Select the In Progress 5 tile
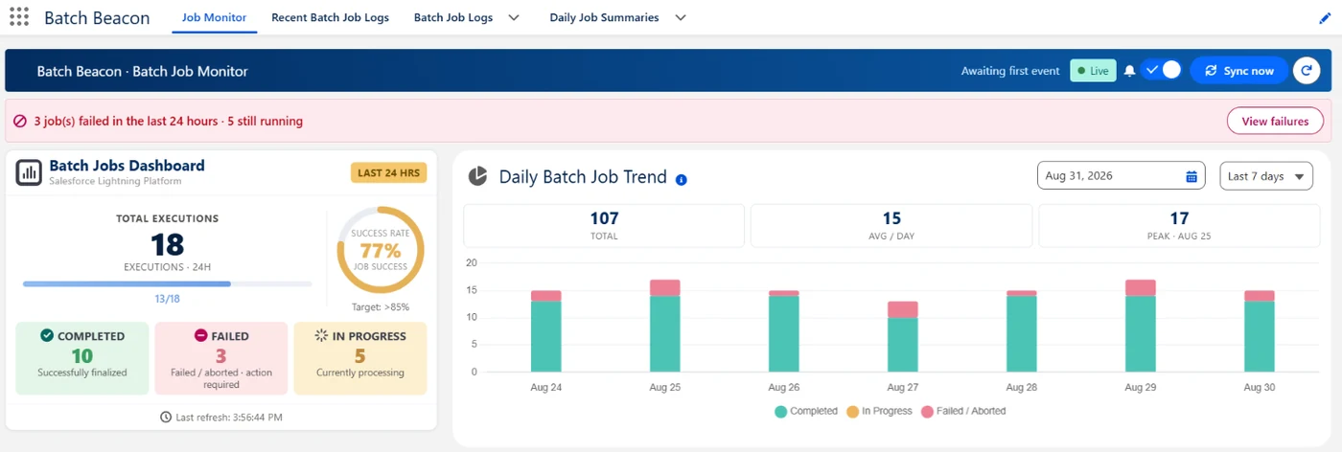Image resolution: width=1342 pixels, height=452 pixels. [x=360, y=358]
